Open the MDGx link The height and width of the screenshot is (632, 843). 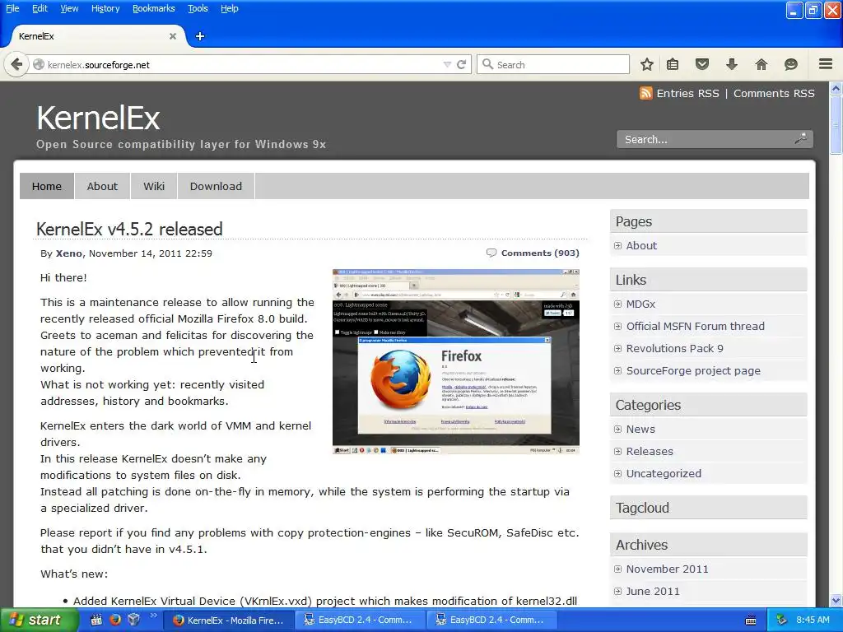coord(640,304)
